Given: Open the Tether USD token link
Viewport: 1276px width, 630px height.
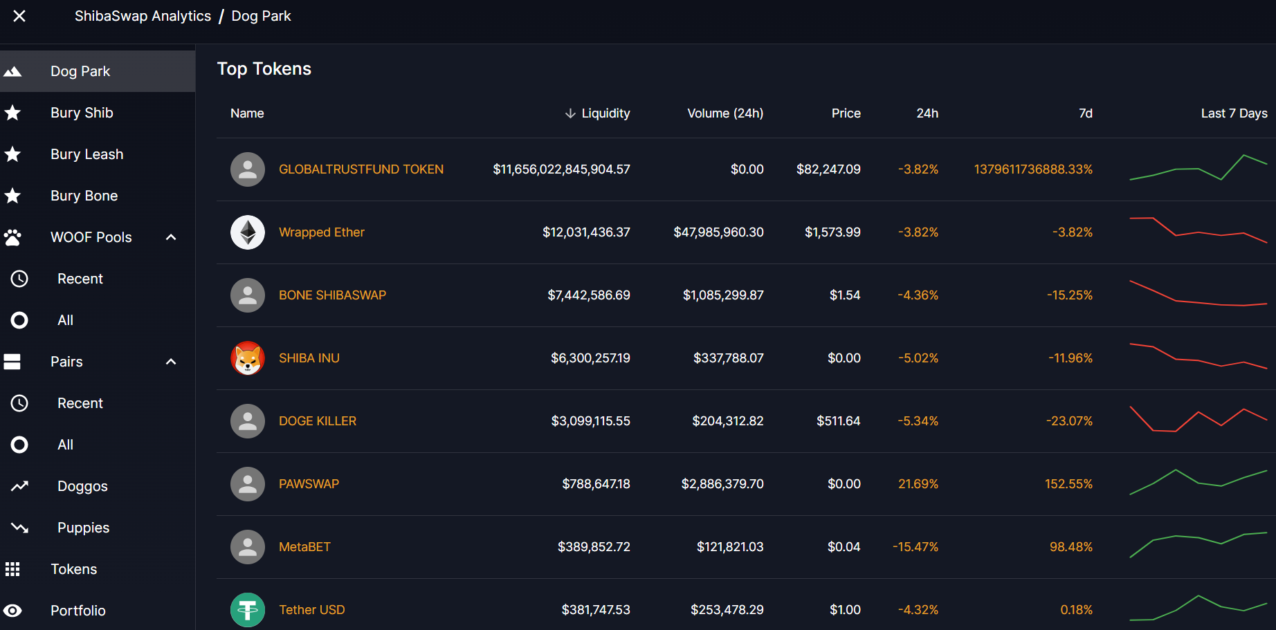Looking at the screenshot, I should (x=312, y=610).
